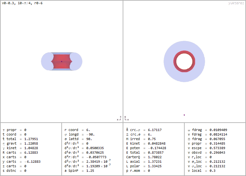Select the R carts value 6.12883
Screen dimensions: 246x176
tap(31, 152)
